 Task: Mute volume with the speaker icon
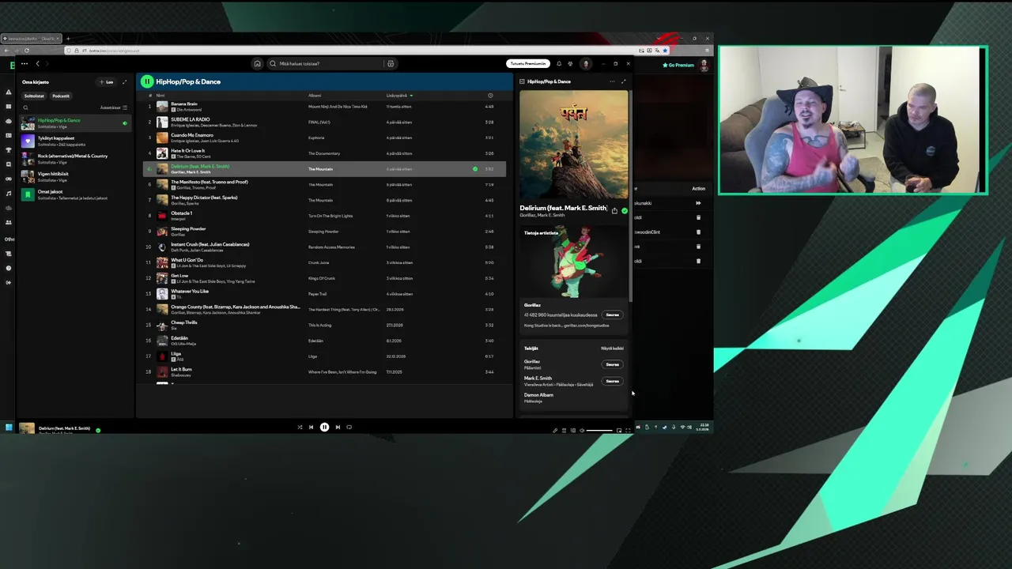(x=582, y=431)
